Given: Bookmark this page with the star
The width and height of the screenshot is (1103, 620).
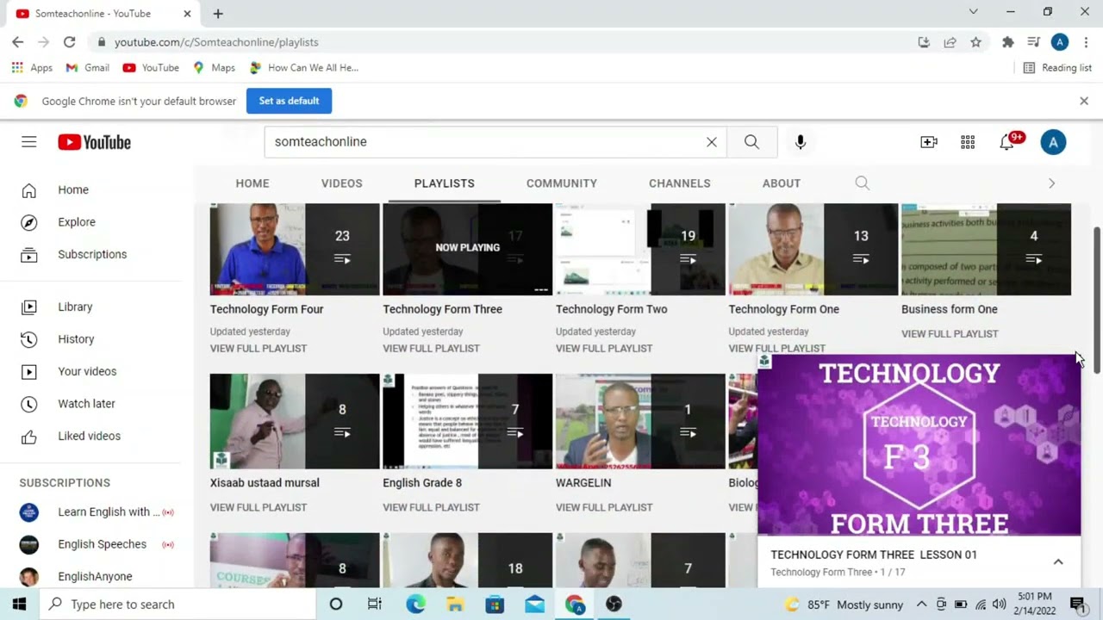Looking at the screenshot, I should point(975,42).
